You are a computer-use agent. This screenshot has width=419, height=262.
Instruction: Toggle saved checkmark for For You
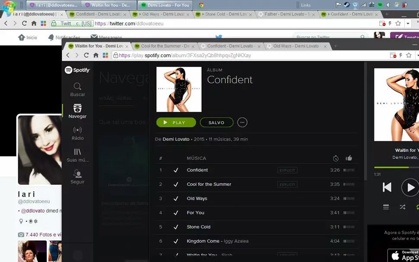176,213
